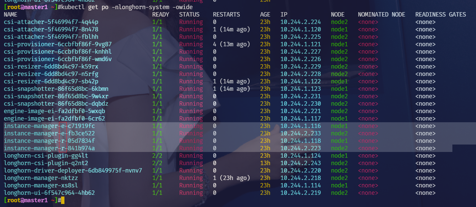This screenshot has width=476, height=207.
Task: Click the 13h age value
Action: coord(265,163)
